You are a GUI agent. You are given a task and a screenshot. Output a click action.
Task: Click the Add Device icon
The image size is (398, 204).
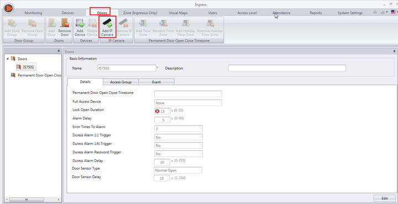tap(80, 23)
